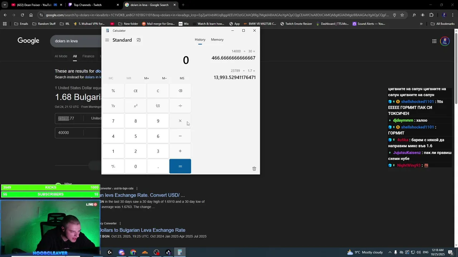Click the decimal point key
Image resolution: width=458 pixels, height=257 pixels.
coord(158,166)
